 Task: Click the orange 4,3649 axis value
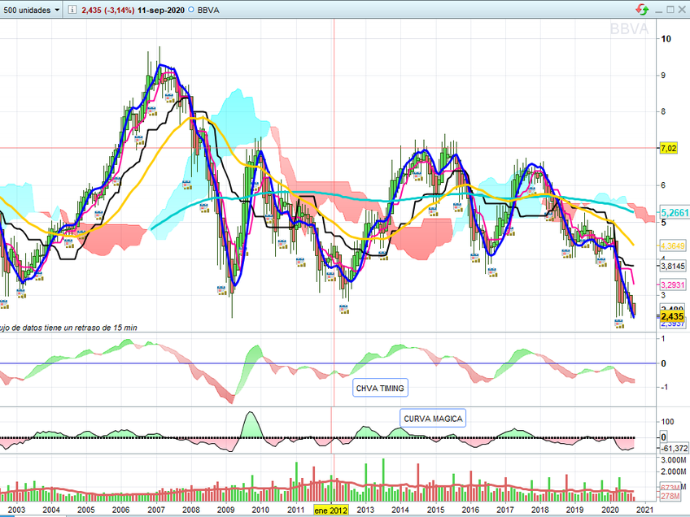673,245
